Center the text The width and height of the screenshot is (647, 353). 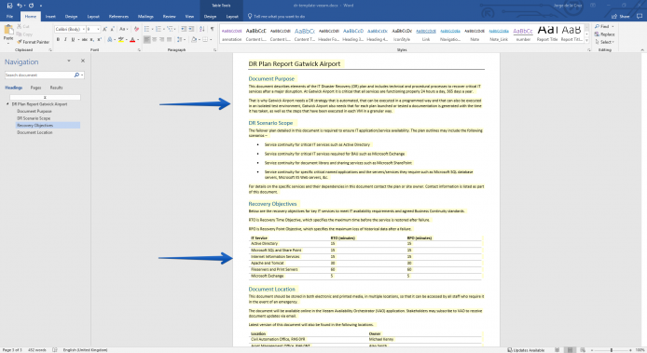[155, 40]
